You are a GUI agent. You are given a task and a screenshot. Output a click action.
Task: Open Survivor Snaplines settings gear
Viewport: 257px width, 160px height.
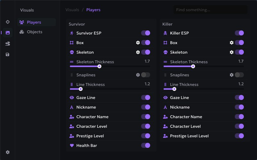tap(138, 75)
